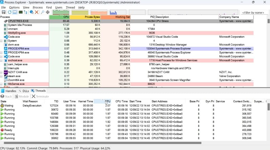Click the Show Process Tree toolbar icon

[26, 12]
